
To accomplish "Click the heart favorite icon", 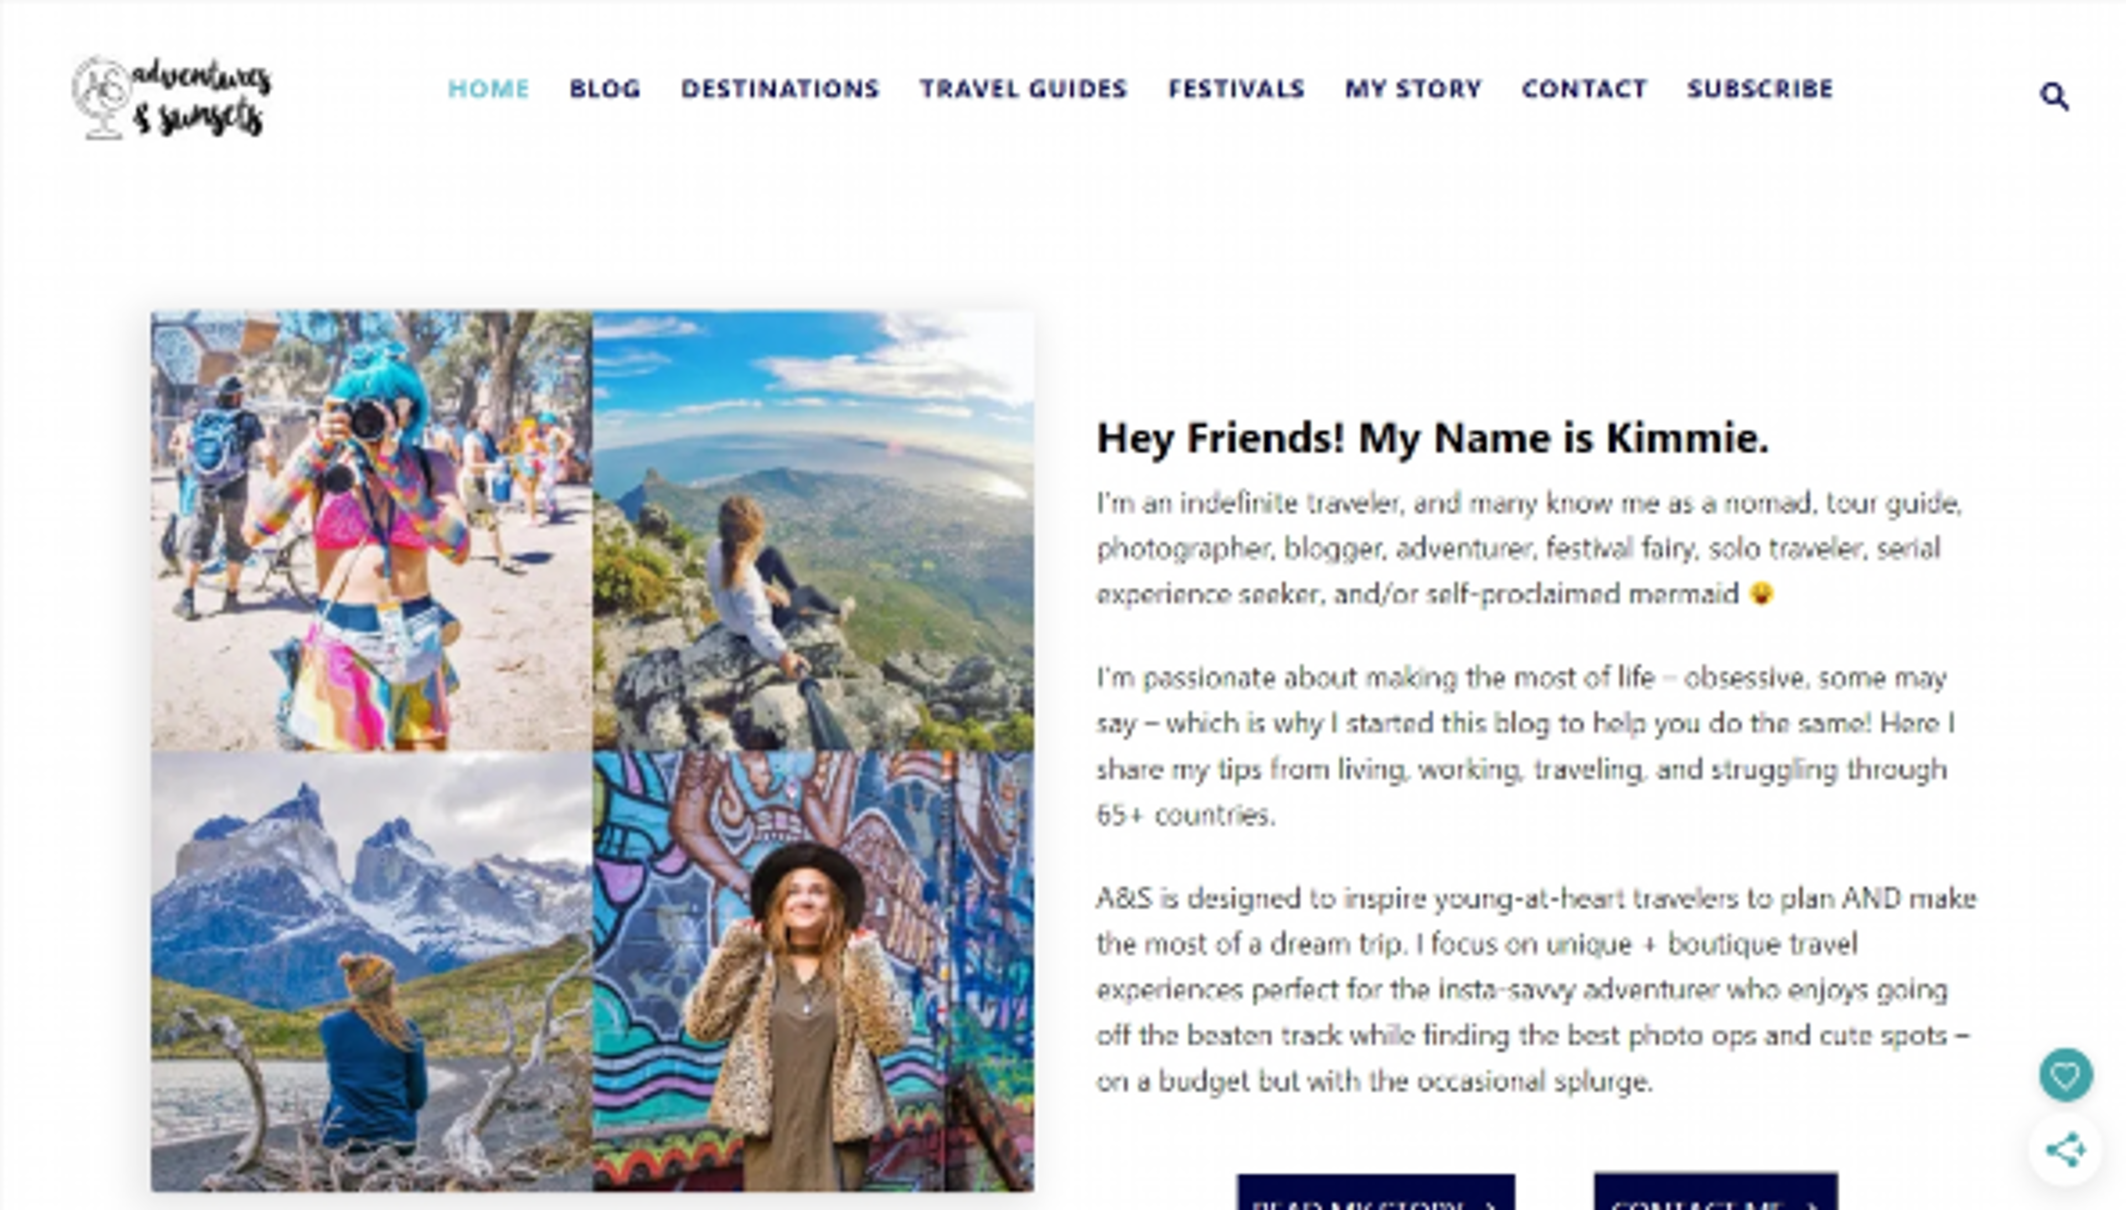I will pos(2065,1075).
